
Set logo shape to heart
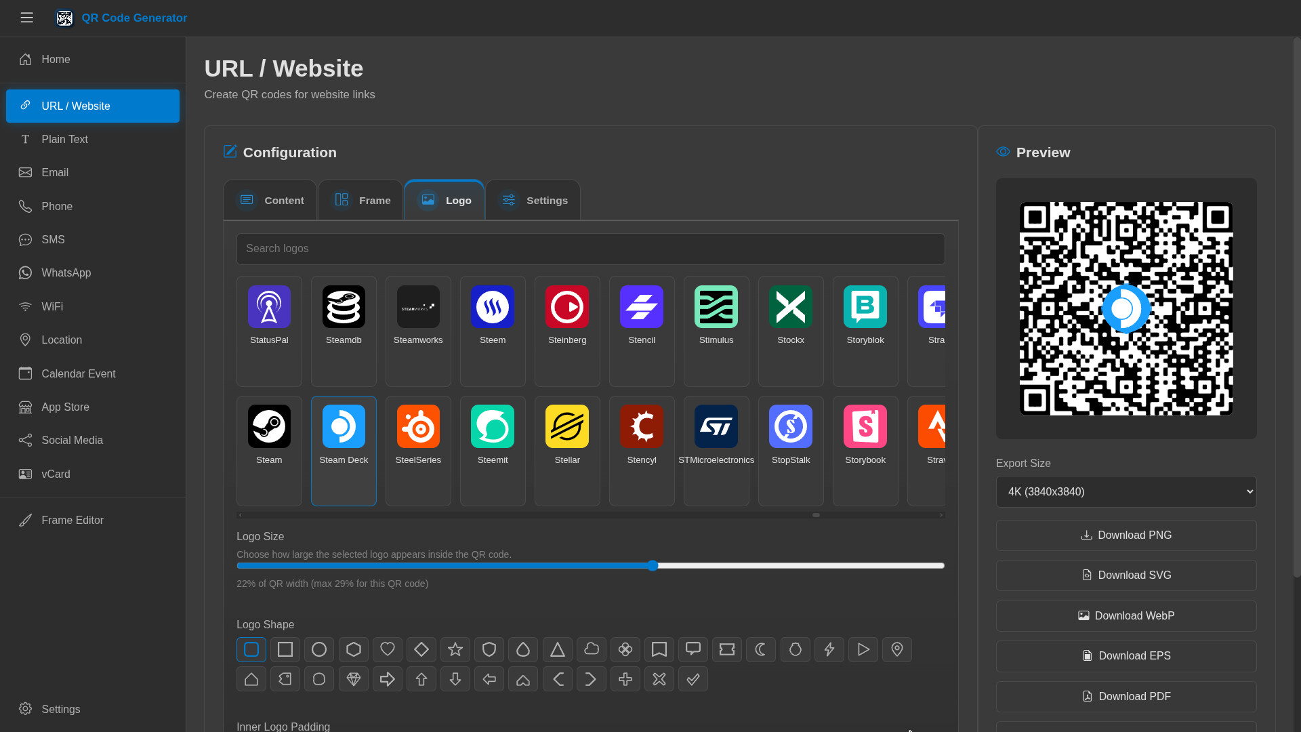tap(388, 649)
